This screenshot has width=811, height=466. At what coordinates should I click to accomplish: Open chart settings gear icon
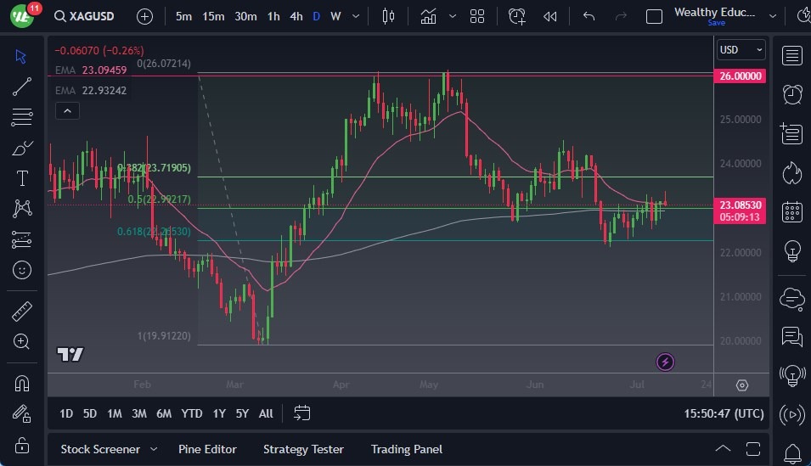pyautogui.click(x=741, y=385)
